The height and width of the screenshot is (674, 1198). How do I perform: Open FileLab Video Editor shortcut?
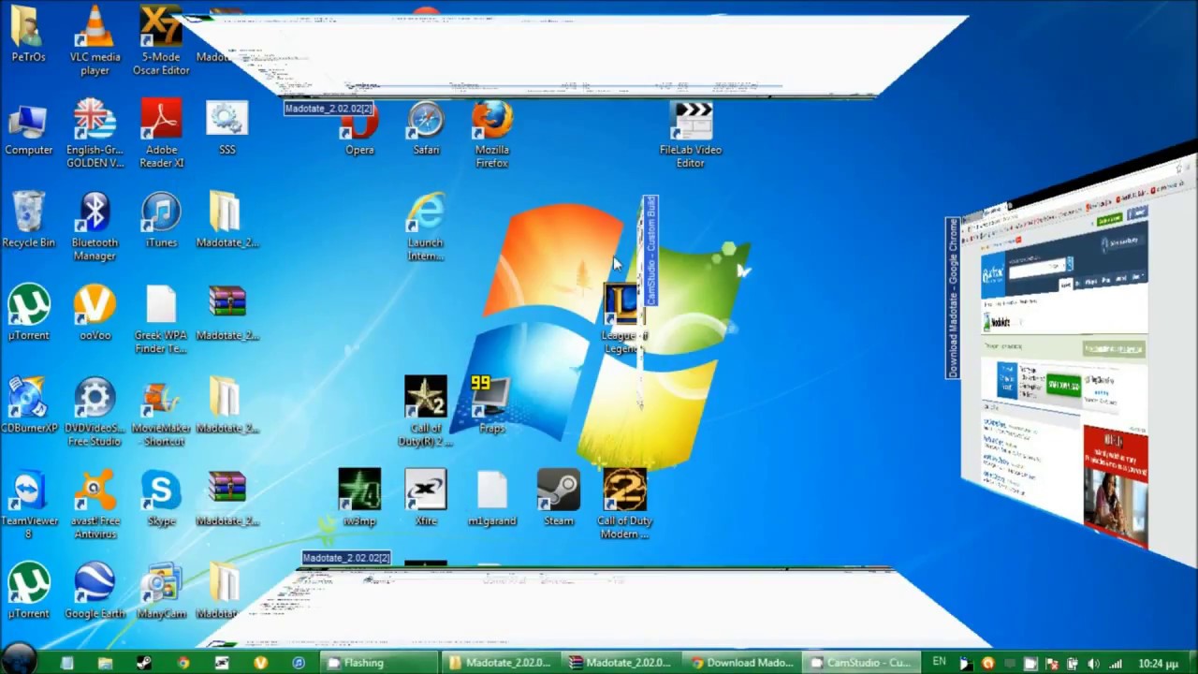pyautogui.click(x=691, y=134)
